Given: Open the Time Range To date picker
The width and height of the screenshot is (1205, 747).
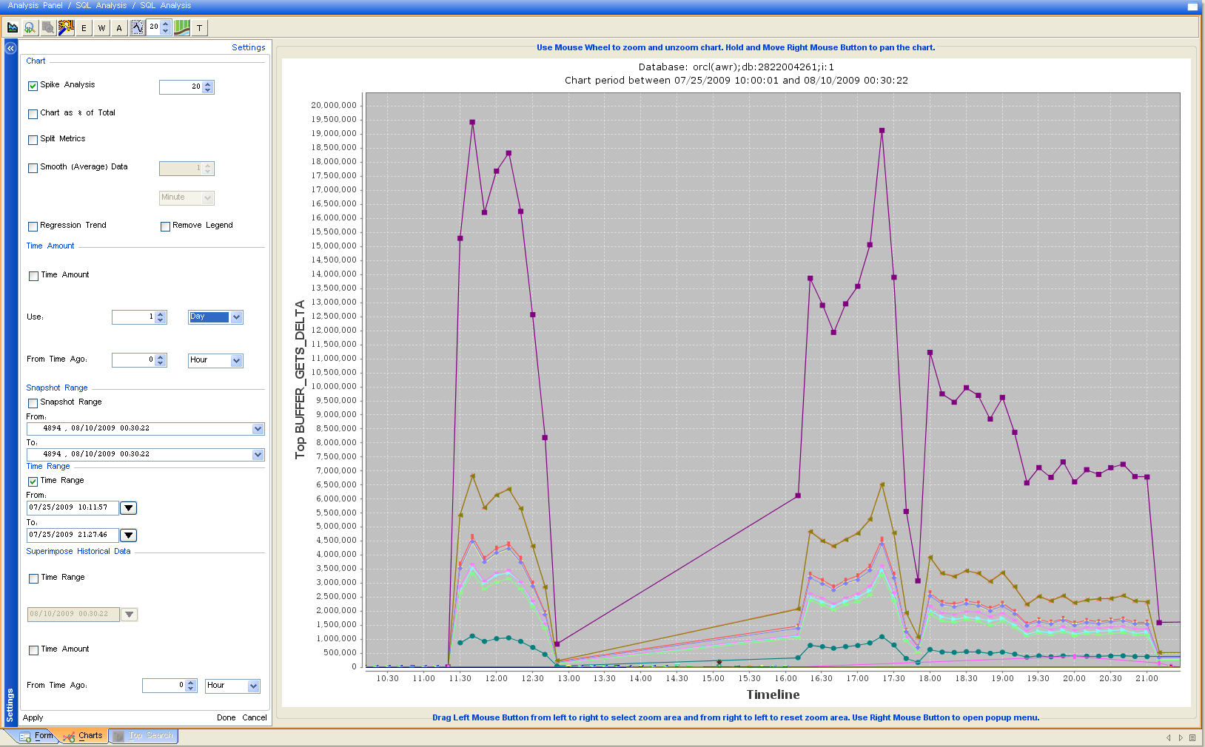Looking at the screenshot, I should (128, 535).
